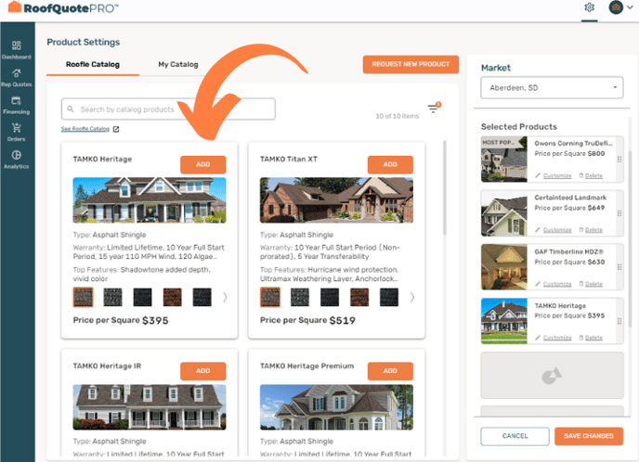Select fourth brown swatch of TAMKO Heritage
639x462 pixels.
[173, 297]
